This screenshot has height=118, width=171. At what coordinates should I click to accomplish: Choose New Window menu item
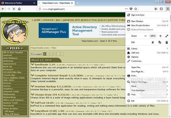(x=148, y=21)
